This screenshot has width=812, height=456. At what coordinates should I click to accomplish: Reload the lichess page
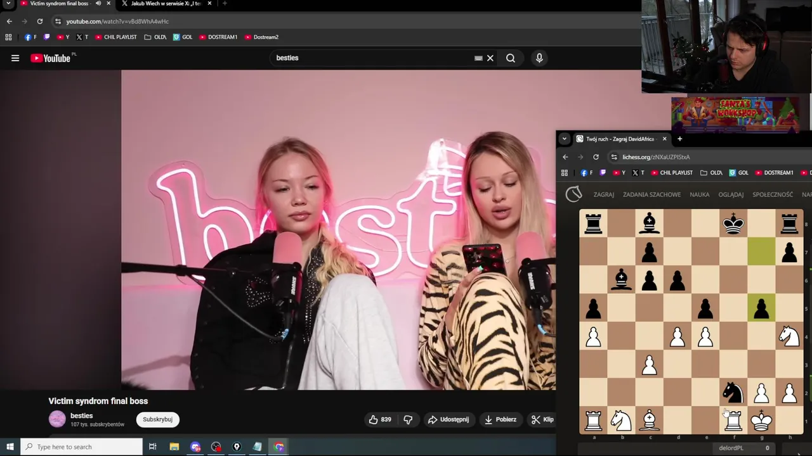[x=596, y=157]
